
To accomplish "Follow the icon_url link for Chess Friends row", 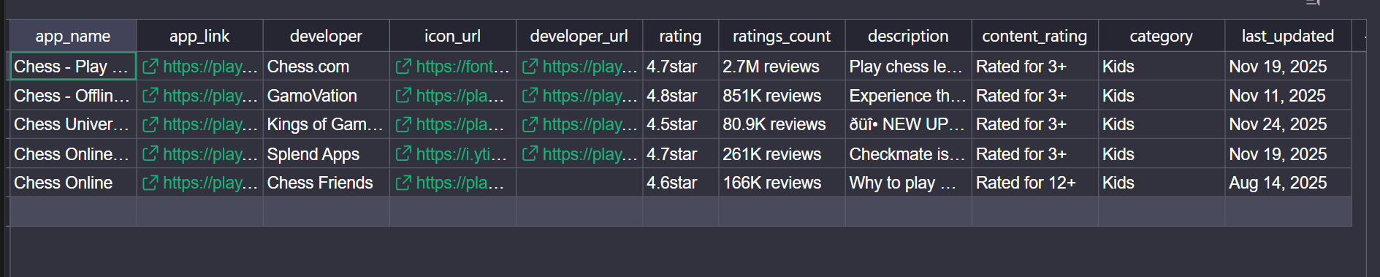I will pos(460,183).
